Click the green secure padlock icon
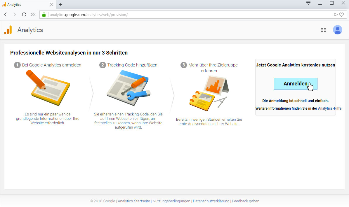 coord(44,15)
